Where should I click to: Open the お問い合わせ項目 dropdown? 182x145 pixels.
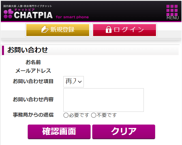coord(74,81)
